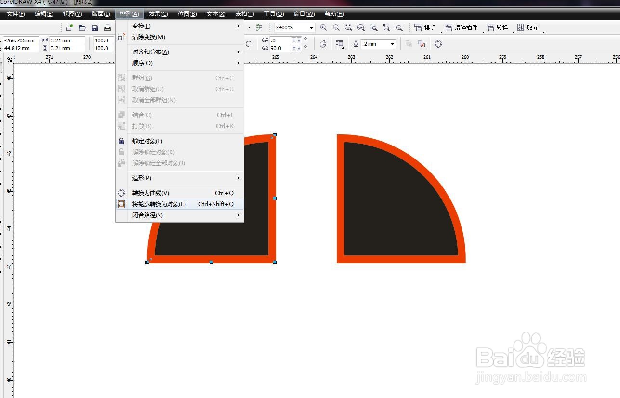
Task: Click the ruler origin icon at ruler corner
Action: pos(9,59)
